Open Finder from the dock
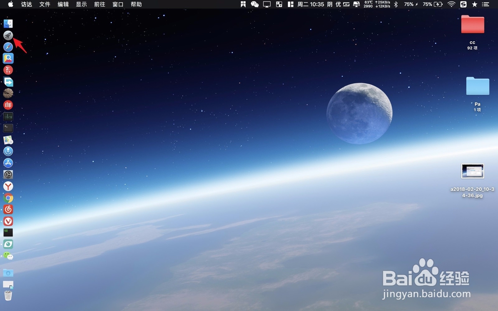The height and width of the screenshot is (311, 498). pos(8,23)
